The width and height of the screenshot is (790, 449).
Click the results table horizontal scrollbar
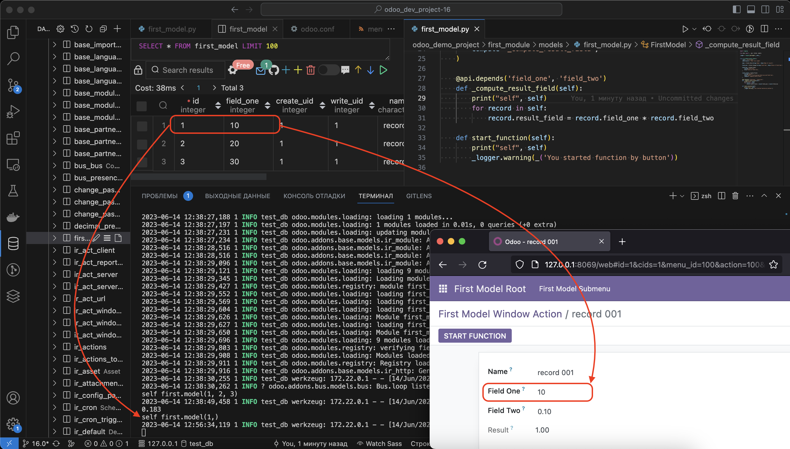(x=199, y=177)
